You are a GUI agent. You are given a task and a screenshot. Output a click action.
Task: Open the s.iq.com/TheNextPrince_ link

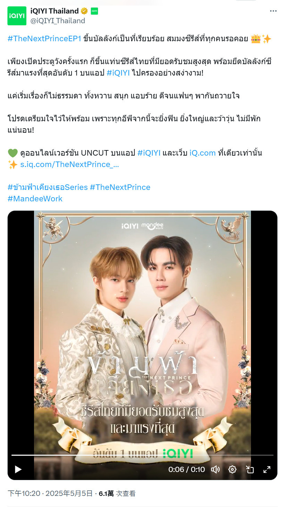point(69,164)
